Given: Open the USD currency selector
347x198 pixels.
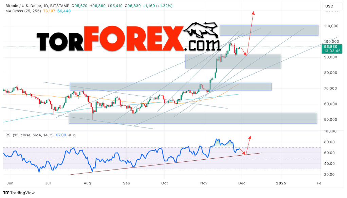Looking at the screenshot, I should pos(332,6).
